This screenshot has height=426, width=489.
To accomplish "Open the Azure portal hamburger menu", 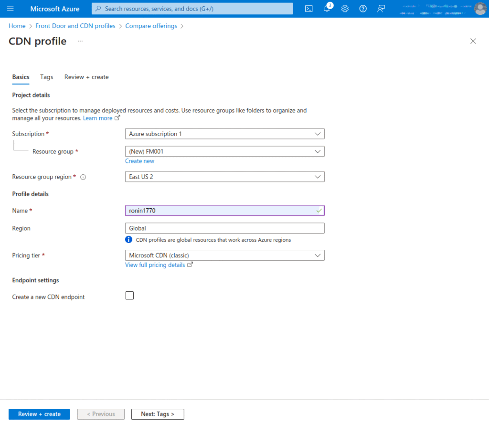I will [x=11, y=9].
